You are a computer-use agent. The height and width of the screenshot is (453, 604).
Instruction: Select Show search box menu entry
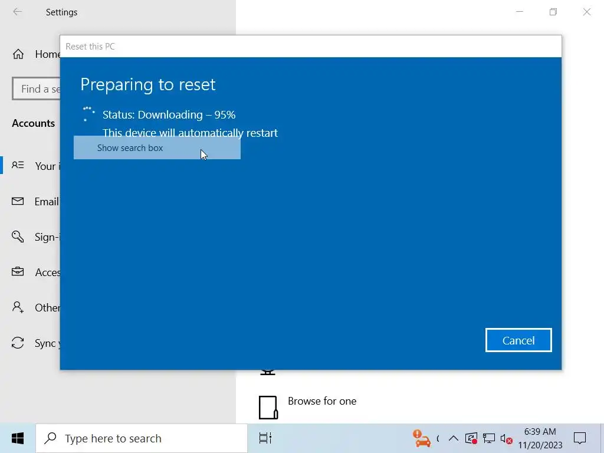pos(157,147)
